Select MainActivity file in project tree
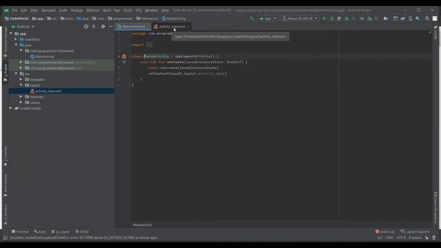This screenshot has width=441, height=248. coord(44,56)
